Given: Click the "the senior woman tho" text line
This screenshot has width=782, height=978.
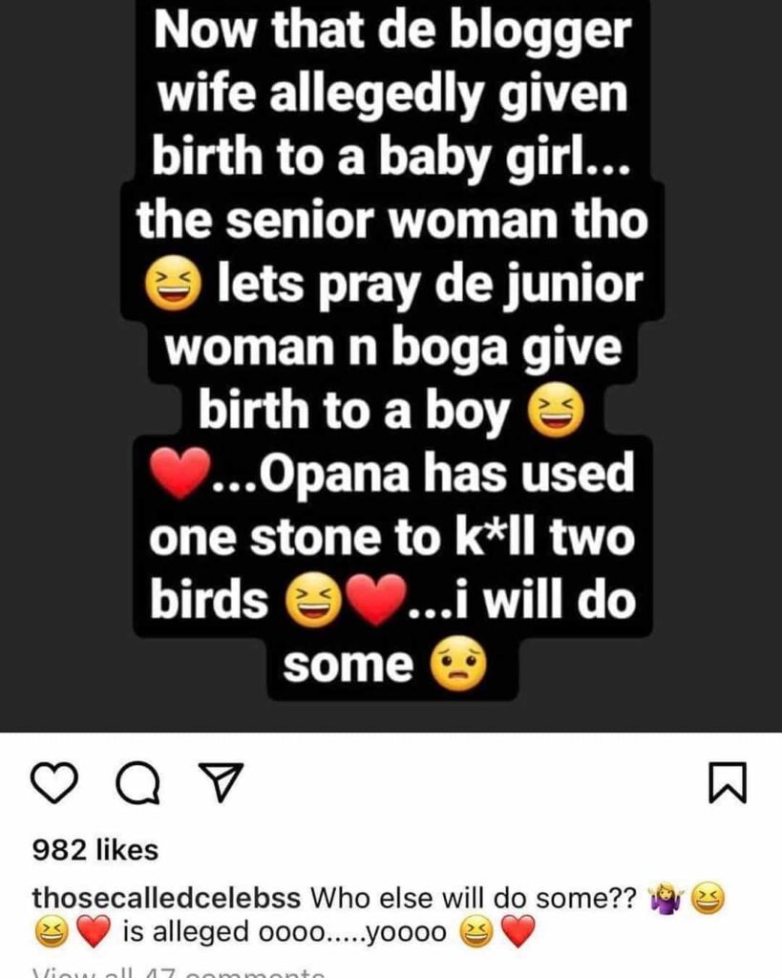Looking at the screenshot, I should [x=391, y=223].
